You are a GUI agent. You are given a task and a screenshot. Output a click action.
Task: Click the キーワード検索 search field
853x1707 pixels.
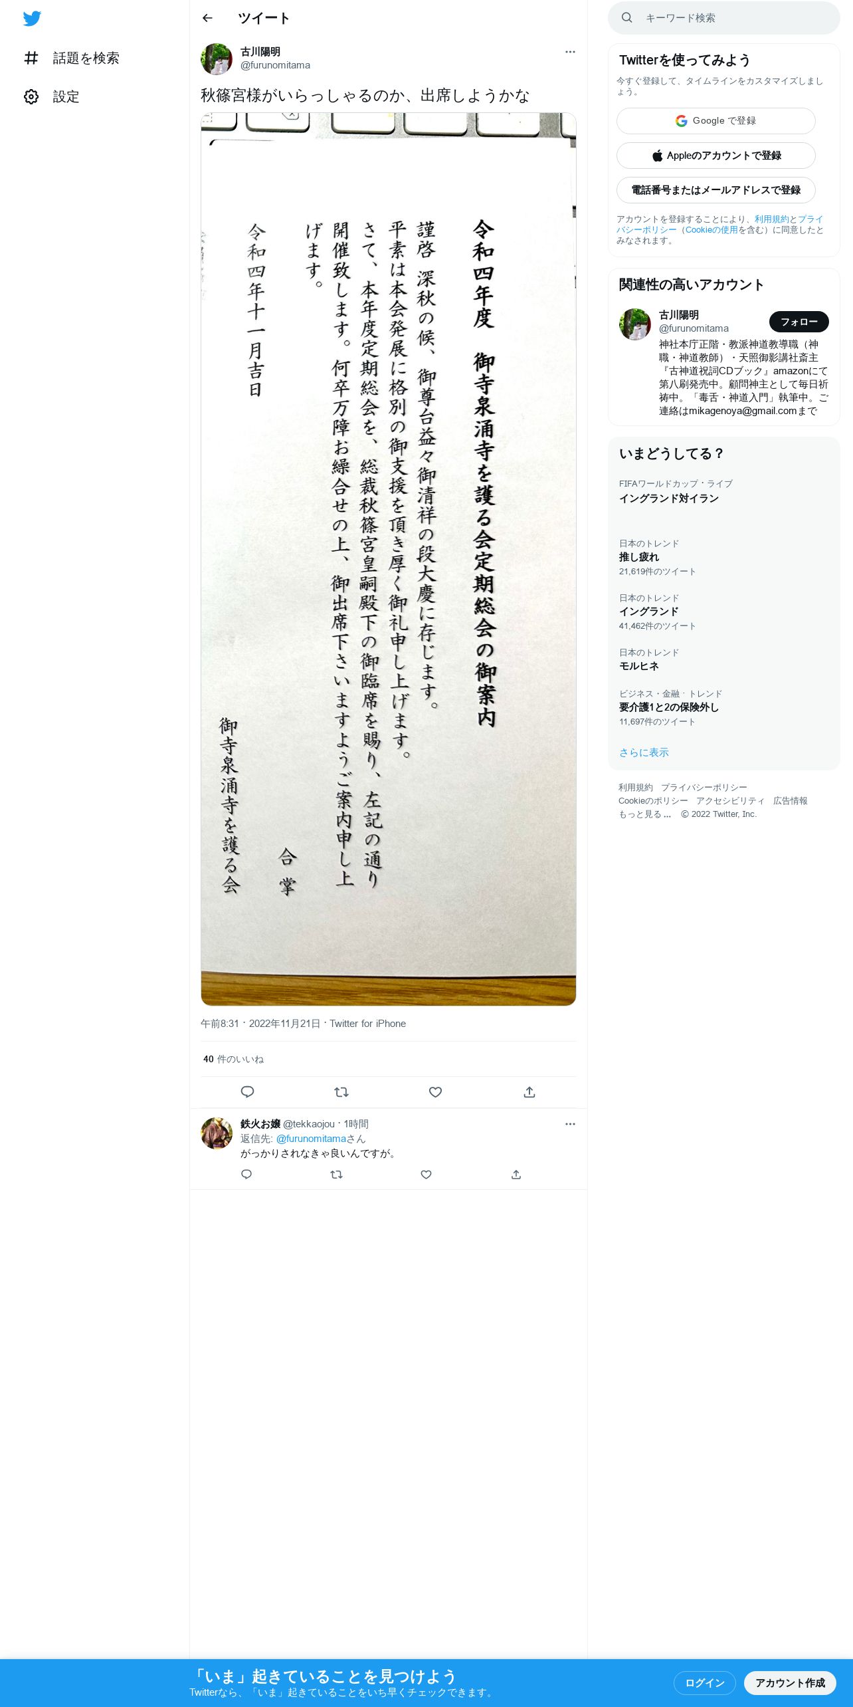(724, 18)
